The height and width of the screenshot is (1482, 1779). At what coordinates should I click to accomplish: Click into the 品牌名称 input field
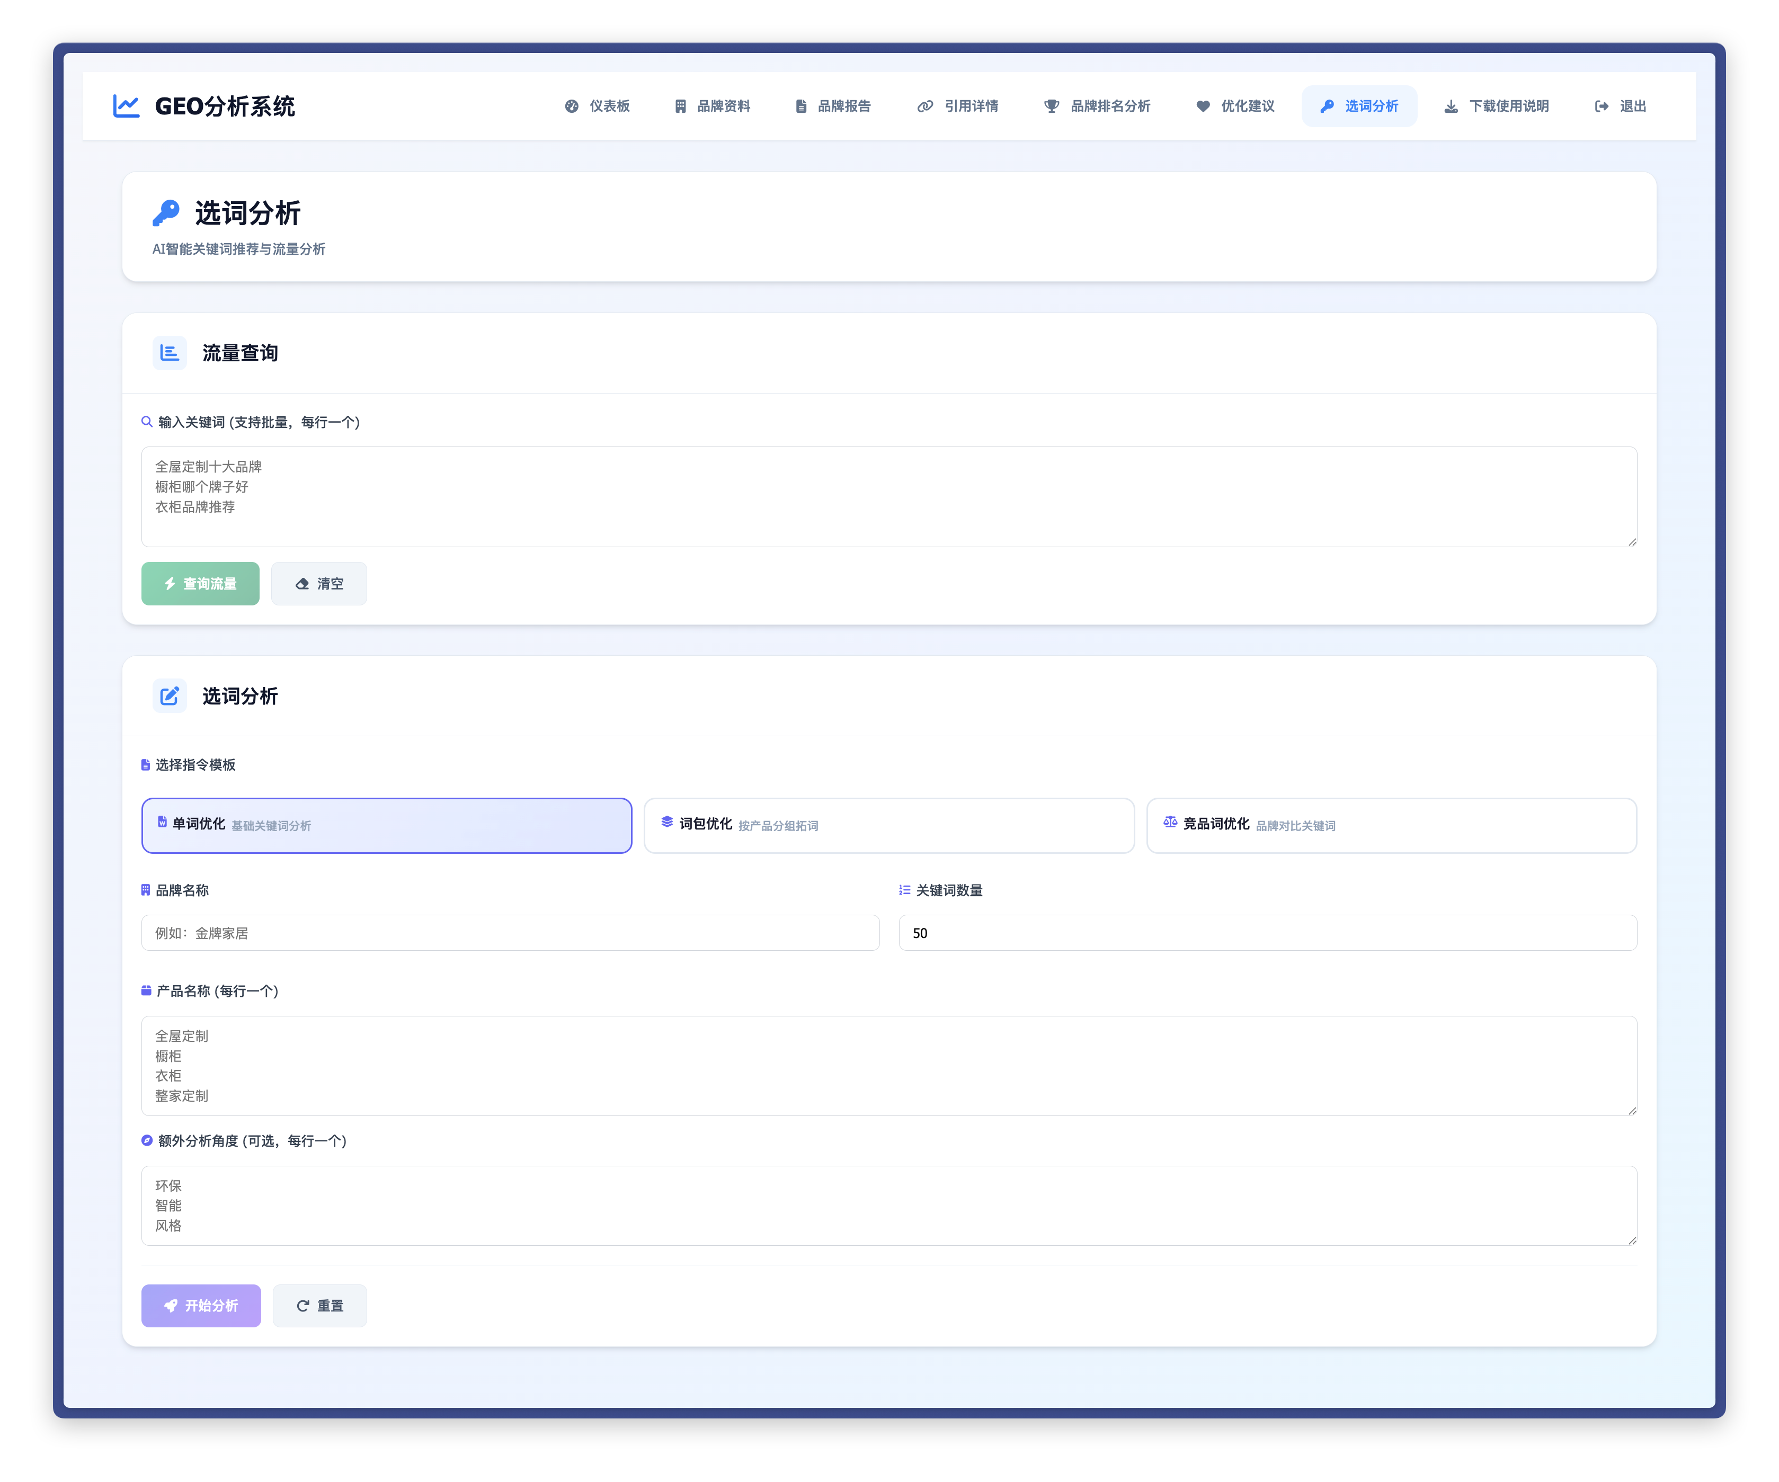(x=511, y=933)
